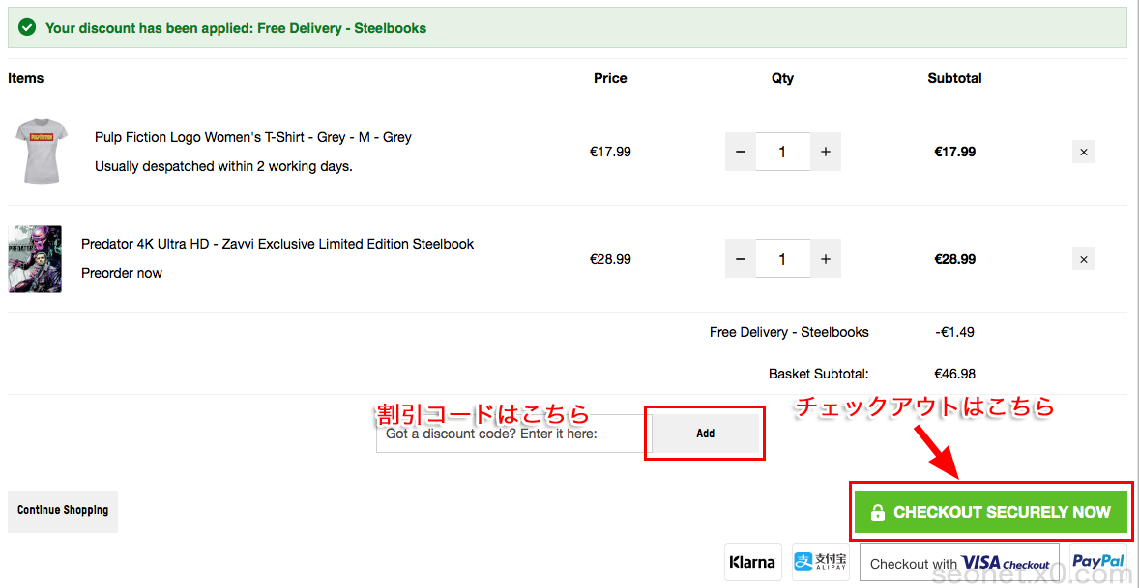Remove Pulp Fiction T-Shirt from basket

[x=1084, y=152]
